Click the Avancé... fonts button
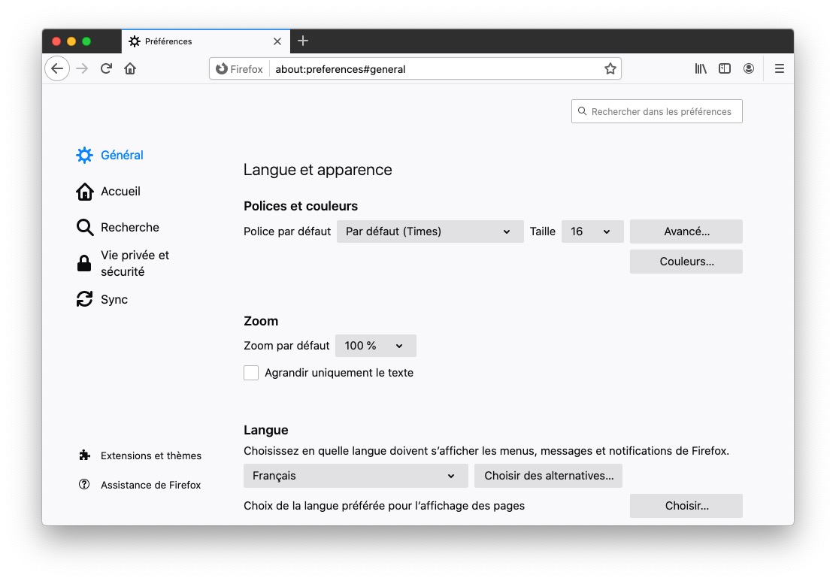 tap(686, 231)
